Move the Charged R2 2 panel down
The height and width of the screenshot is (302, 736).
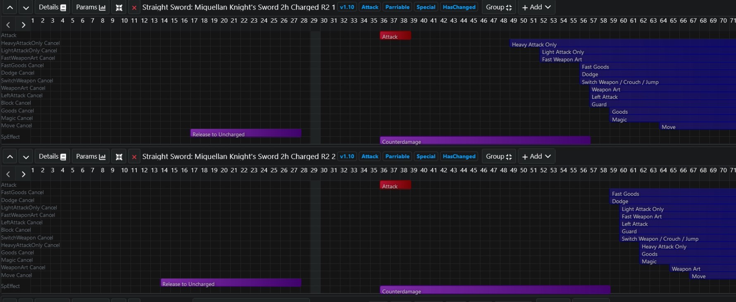coord(26,157)
